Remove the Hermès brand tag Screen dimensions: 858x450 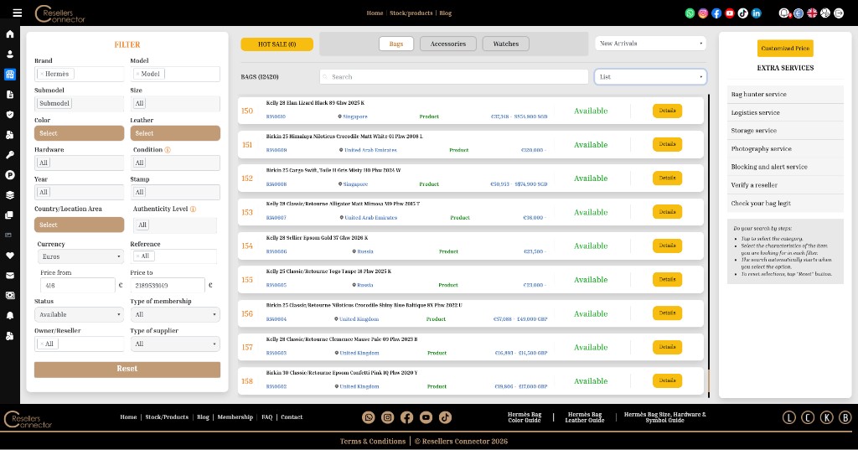(42, 74)
